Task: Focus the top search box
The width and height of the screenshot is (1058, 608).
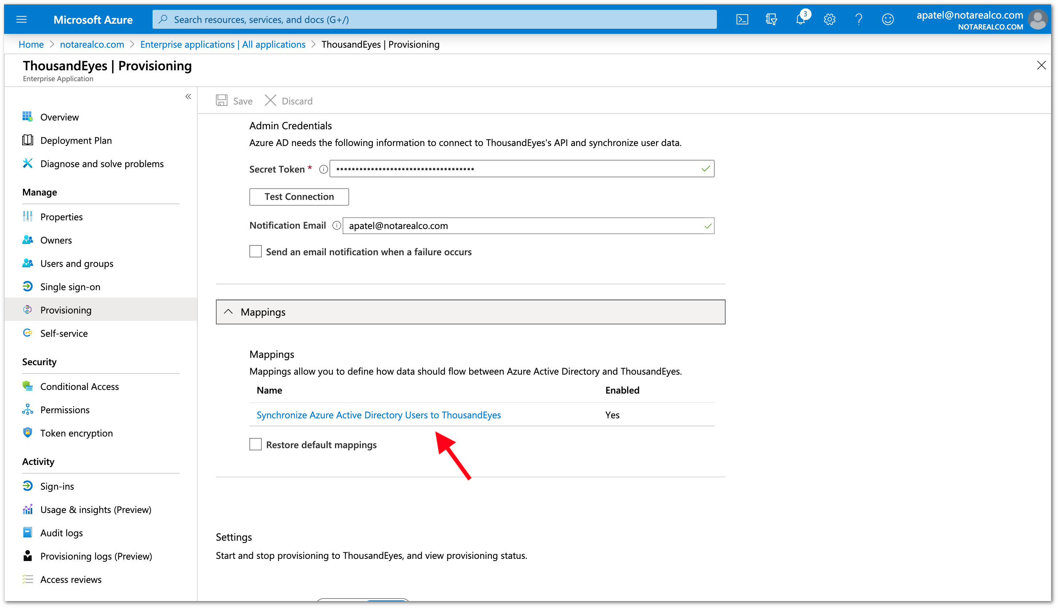Action: pos(434,19)
